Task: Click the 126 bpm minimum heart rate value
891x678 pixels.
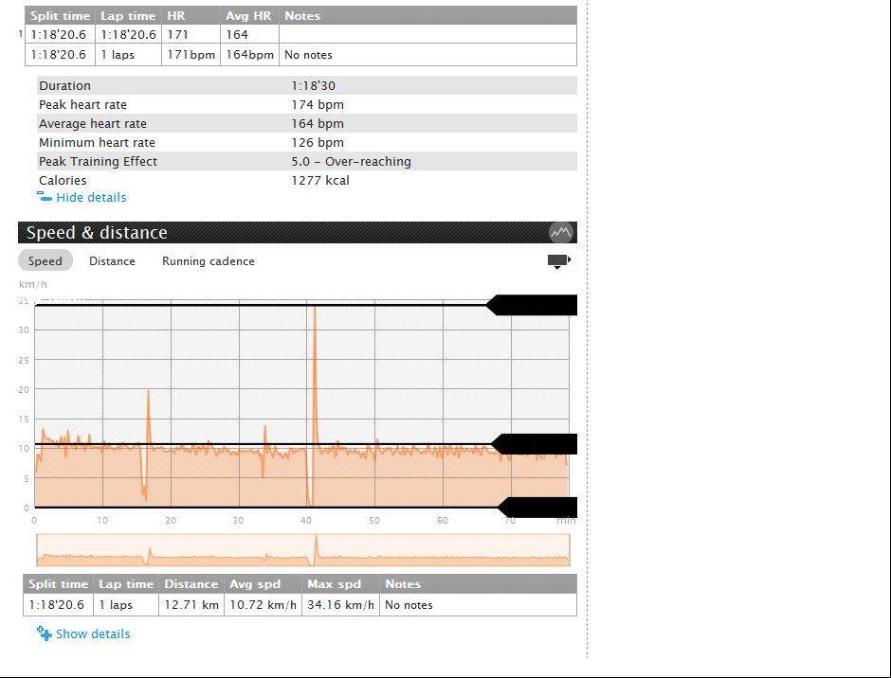Action: pyautogui.click(x=318, y=143)
